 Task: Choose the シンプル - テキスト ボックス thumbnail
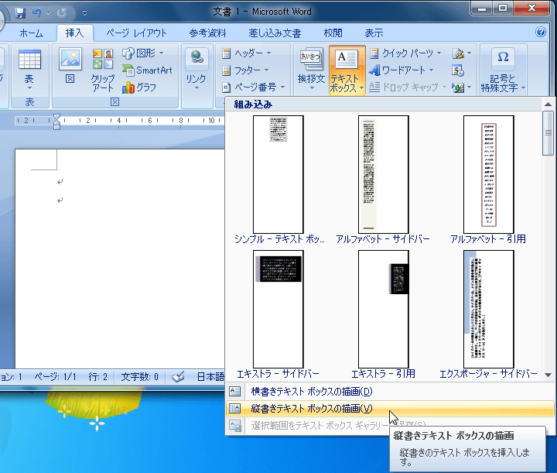278,174
